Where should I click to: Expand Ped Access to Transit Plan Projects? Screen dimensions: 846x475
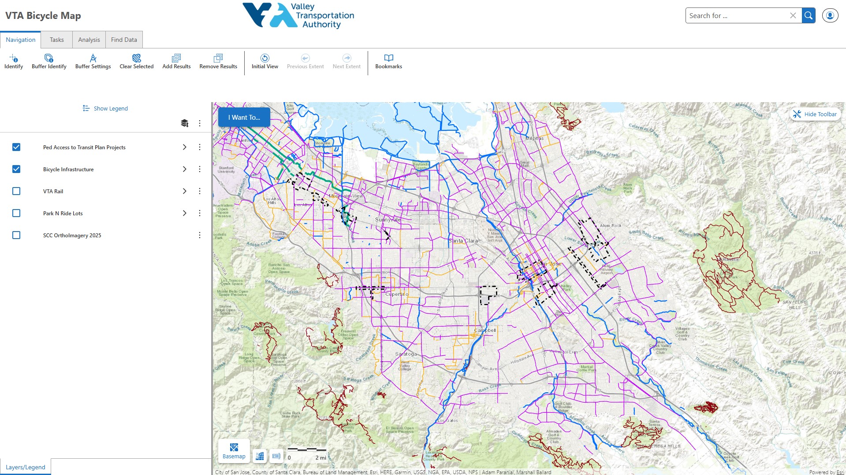coord(185,147)
